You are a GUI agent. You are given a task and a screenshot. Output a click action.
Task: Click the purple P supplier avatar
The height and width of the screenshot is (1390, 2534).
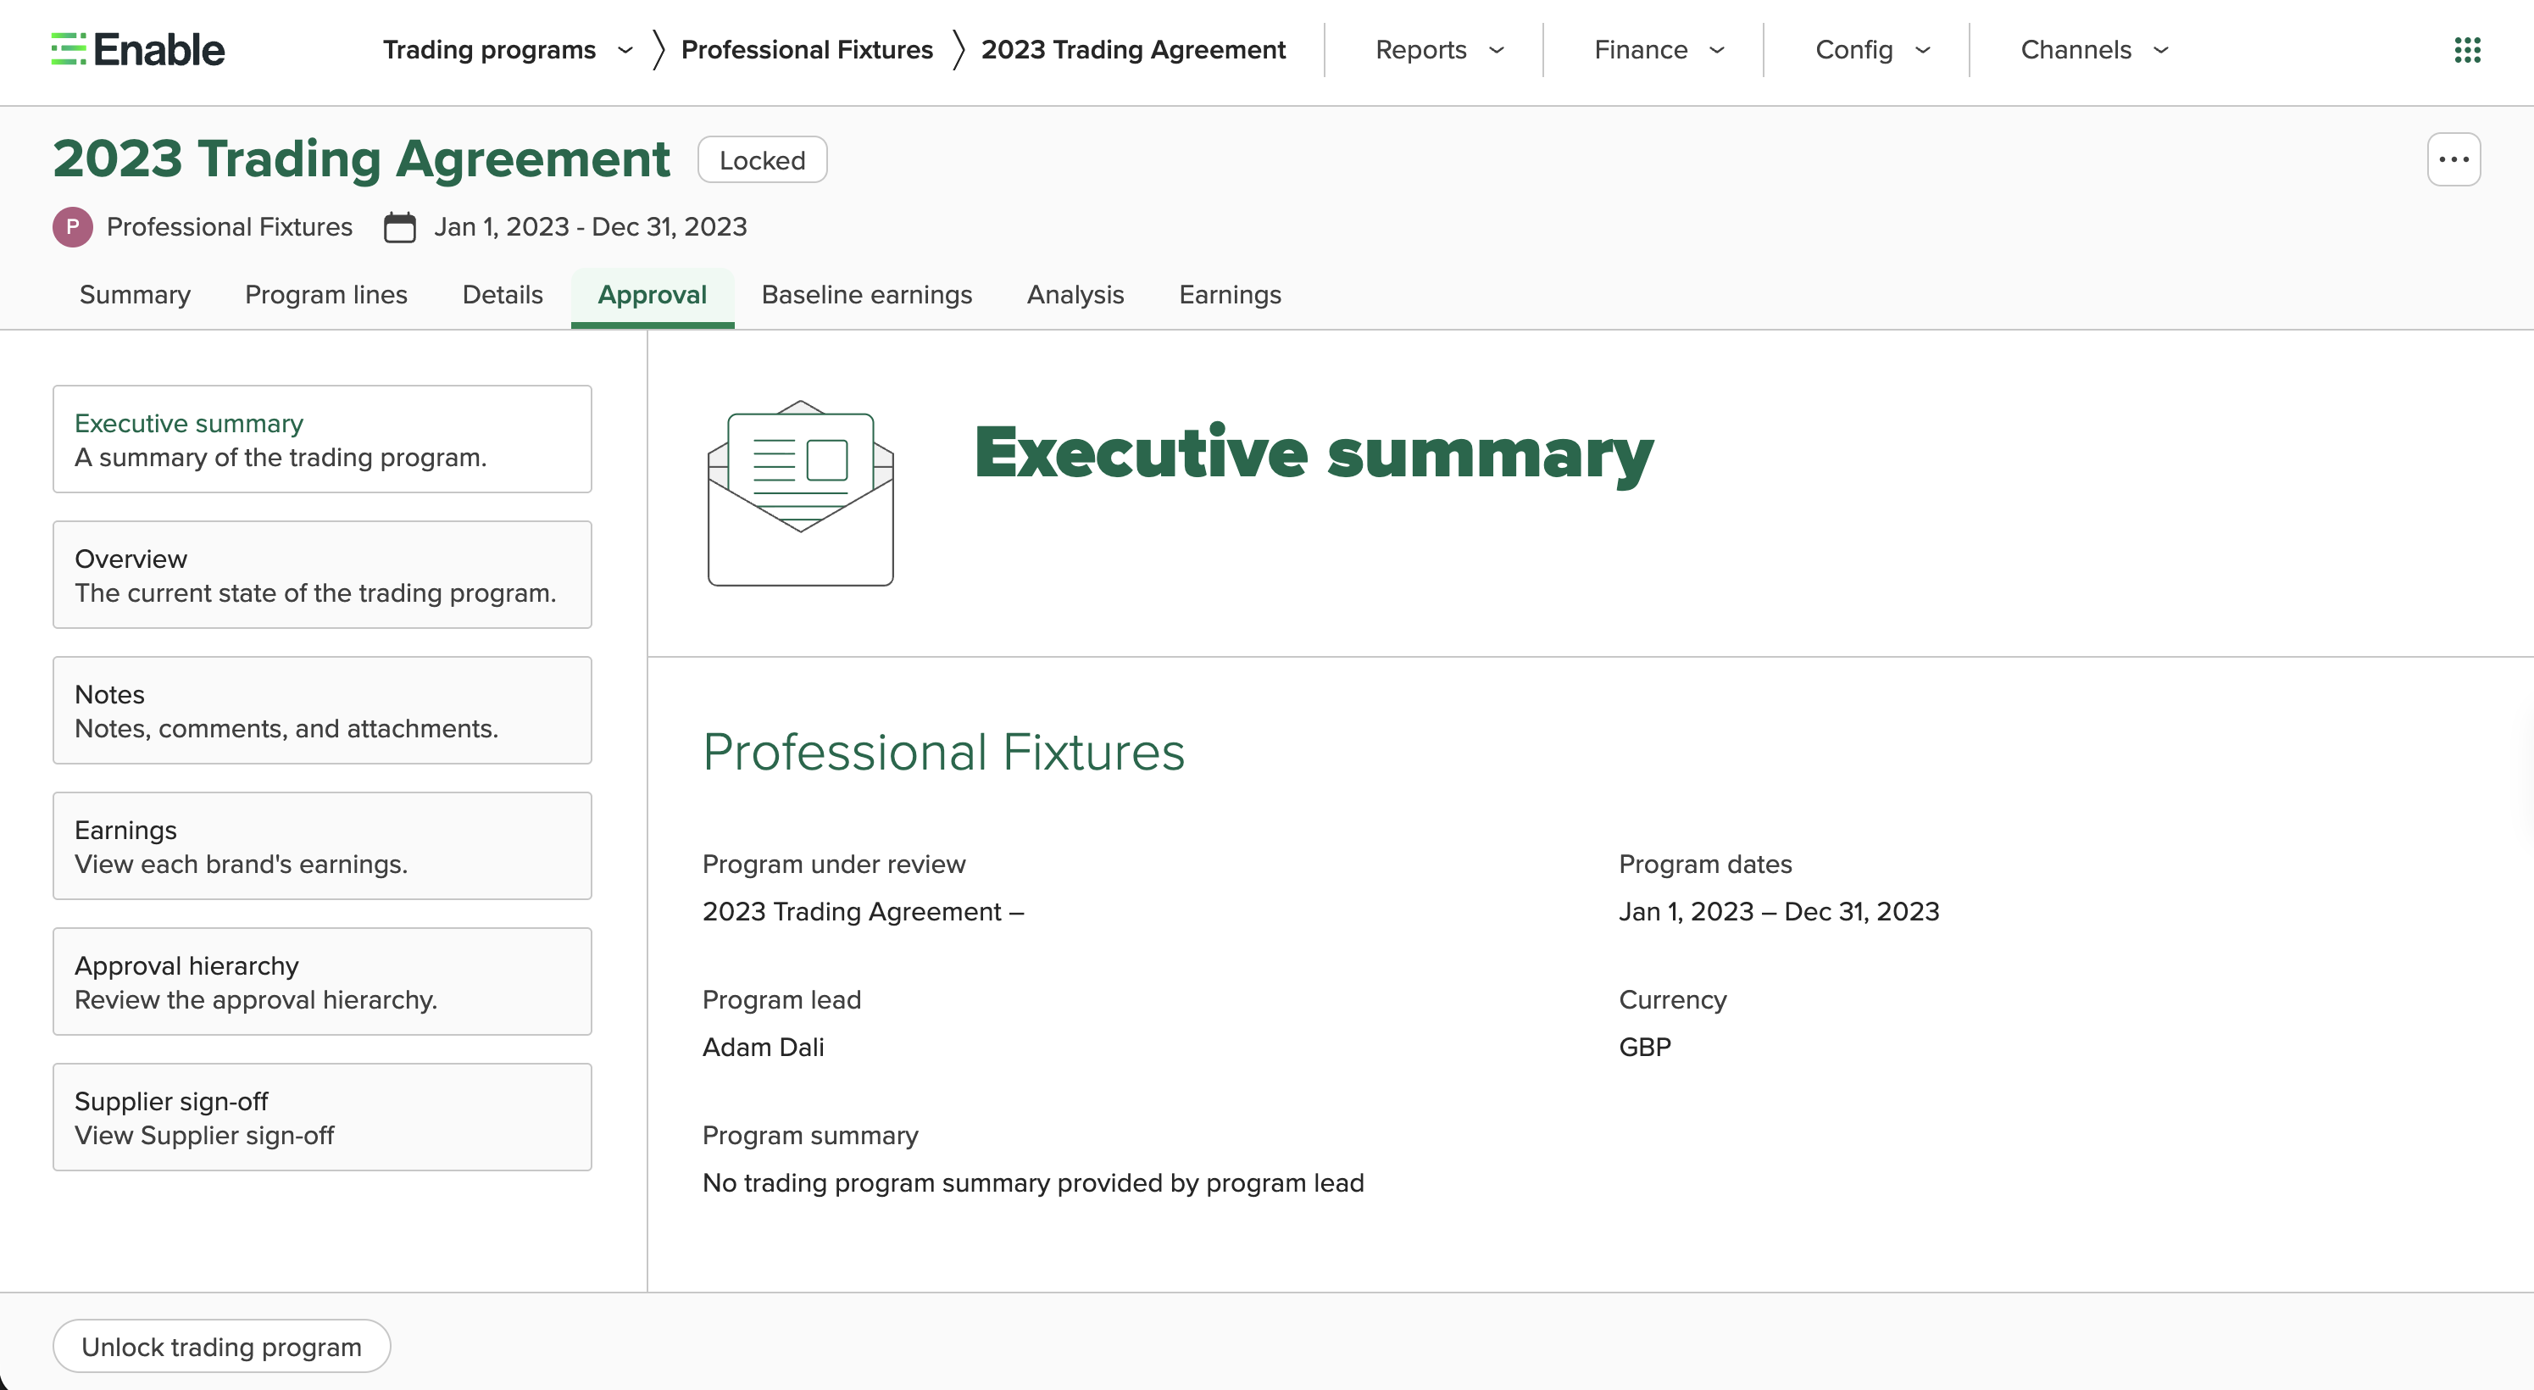pyautogui.click(x=73, y=227)
